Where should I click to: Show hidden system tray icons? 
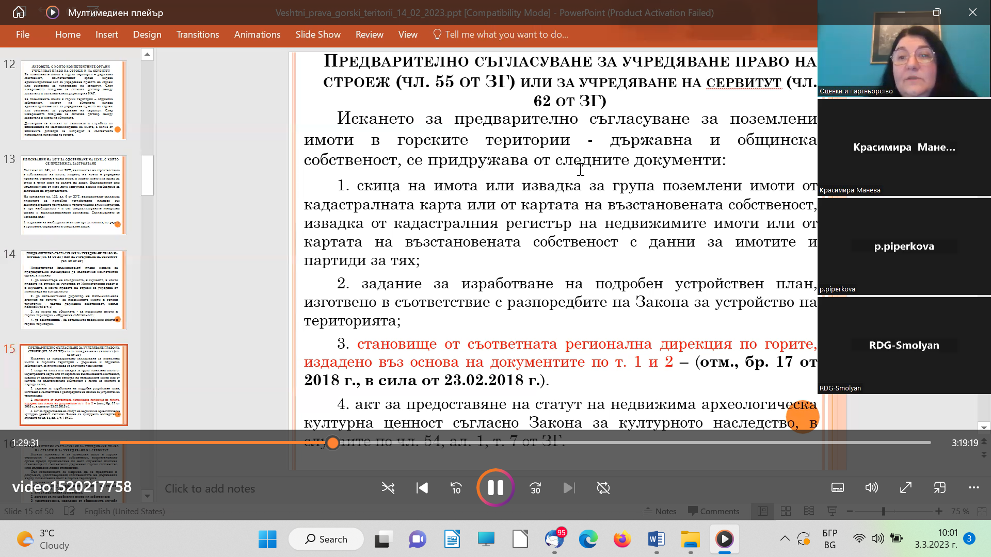[785, 539]
